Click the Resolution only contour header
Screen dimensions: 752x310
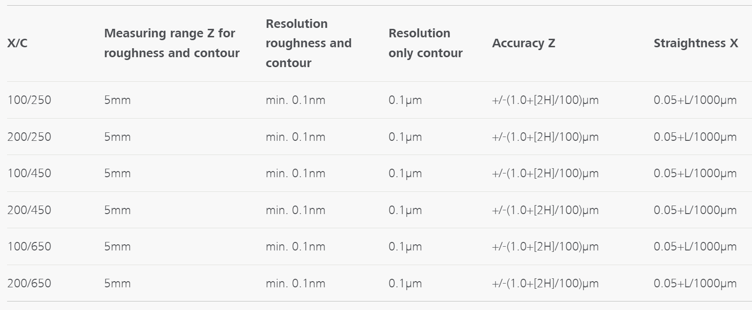coord(425,43)
